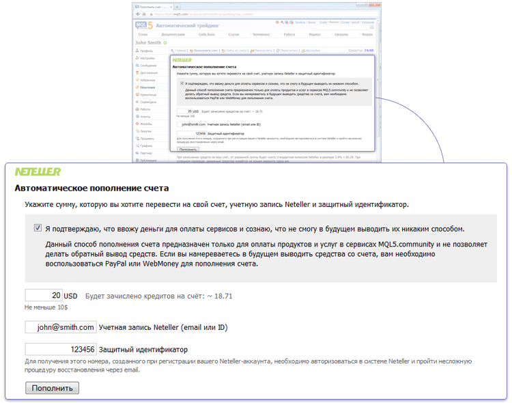Click the security ID field showing 123456
Image resolution: width=512 pixels, height=403 pixels.
[61, 349]
